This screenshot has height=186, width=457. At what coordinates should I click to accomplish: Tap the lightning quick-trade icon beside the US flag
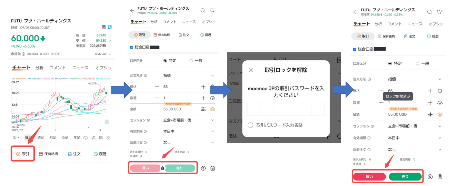coord(110,27)
